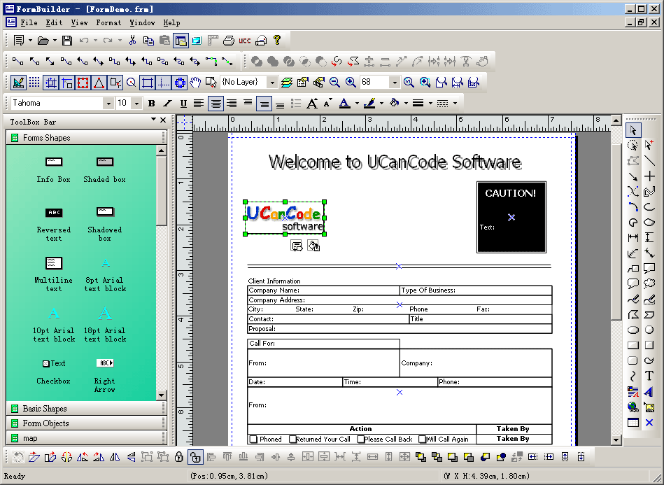Image resolution: width=664 pixels, height=485 pixels.
Task: Check the Will Call Again checkbox
Action: [422, 440]
